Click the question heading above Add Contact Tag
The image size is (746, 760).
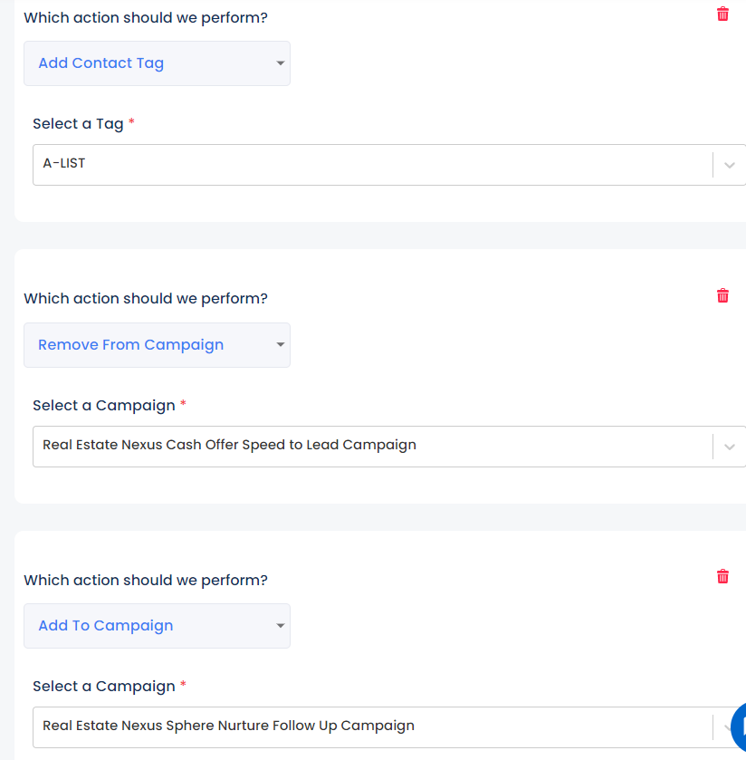click(x=146, y=18)
